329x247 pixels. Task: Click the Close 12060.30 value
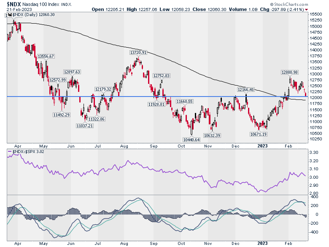[209, 9]
